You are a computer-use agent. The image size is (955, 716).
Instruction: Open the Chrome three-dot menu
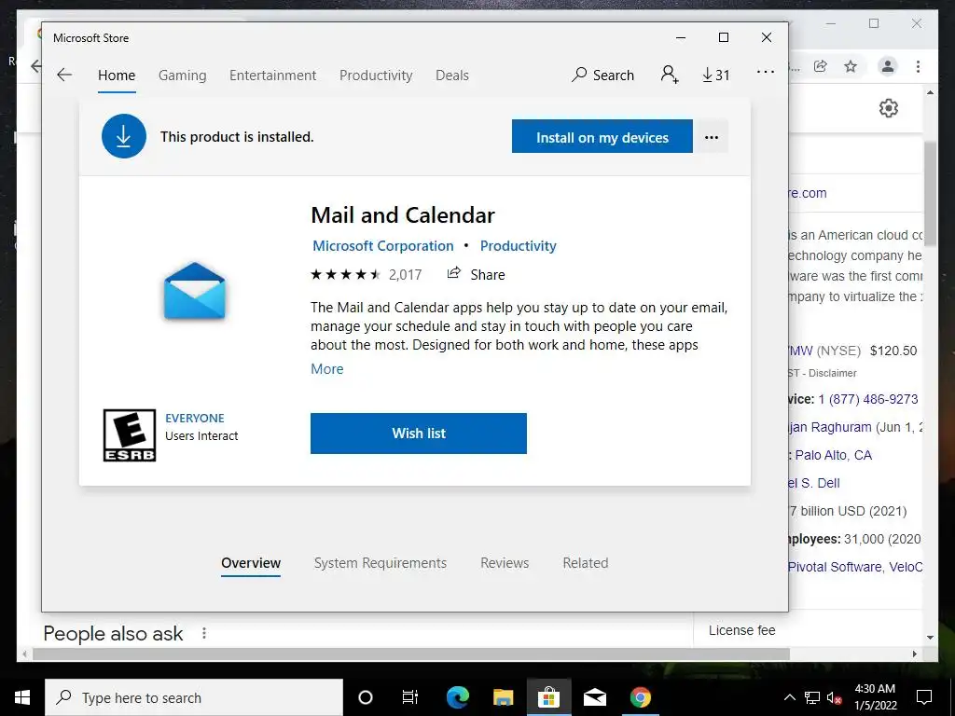click(x=918, y=66)
